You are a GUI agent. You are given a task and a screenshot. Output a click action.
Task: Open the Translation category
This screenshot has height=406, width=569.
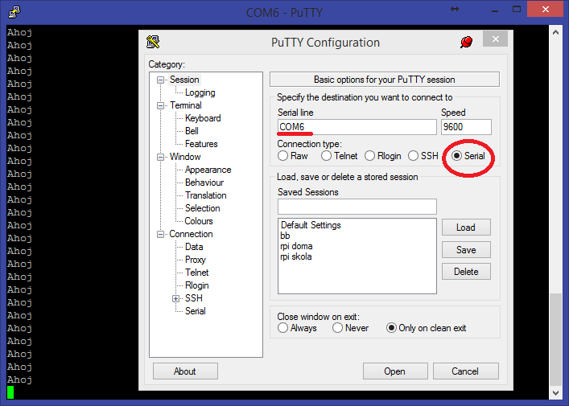(206, 195)
